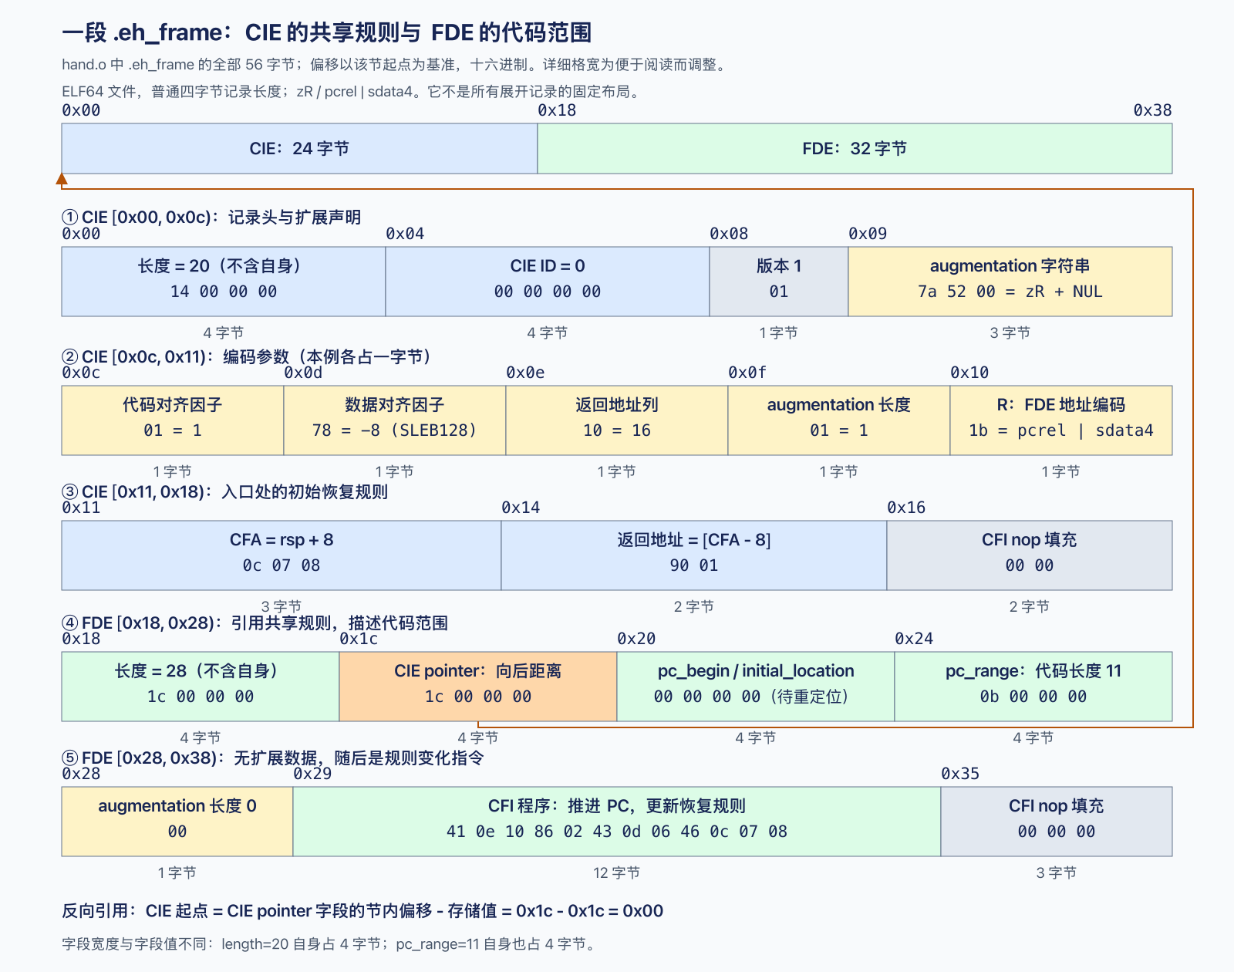Select the 'R：FDE 地址编码' cell
Viewport: 1234px width, 972px height.
pos(1061,420)
